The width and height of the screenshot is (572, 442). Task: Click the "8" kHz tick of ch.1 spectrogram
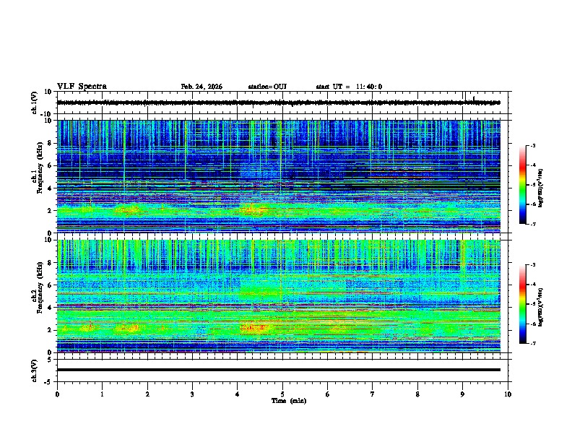click(x=50, y=143)
